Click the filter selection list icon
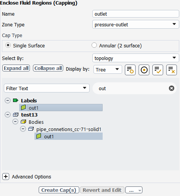 130,70
